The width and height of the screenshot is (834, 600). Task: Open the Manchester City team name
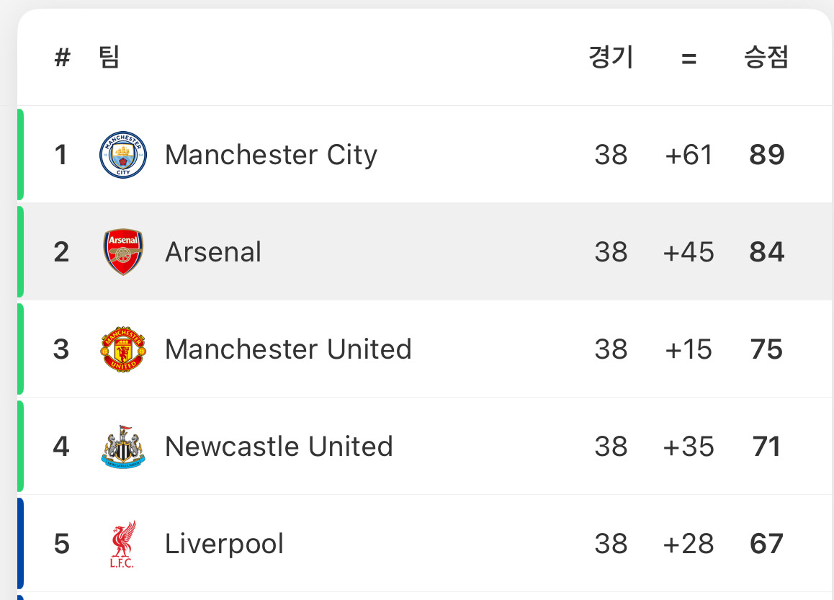click(x=272, y=156)
